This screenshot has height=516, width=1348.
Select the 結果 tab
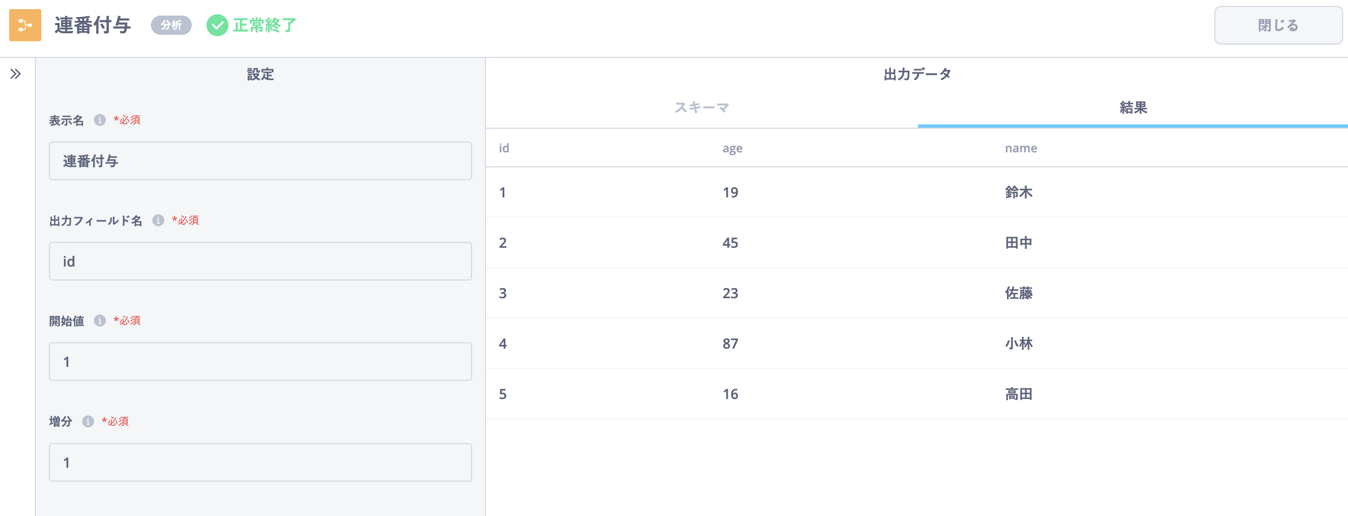(x=1133, y=108)
